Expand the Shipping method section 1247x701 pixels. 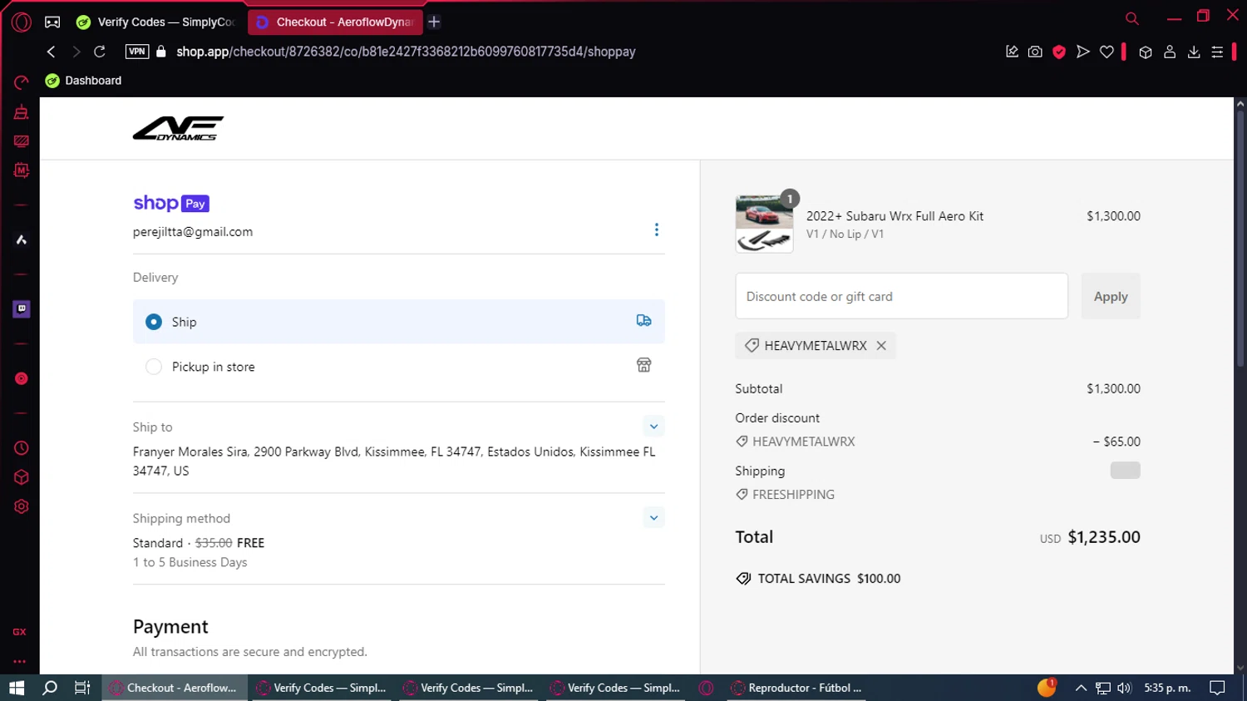[x=654, y=518]
